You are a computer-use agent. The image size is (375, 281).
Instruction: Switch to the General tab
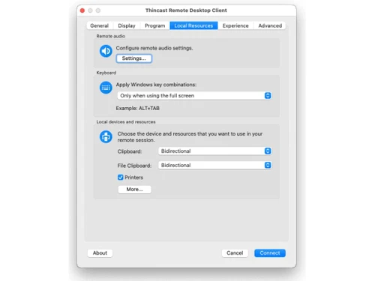[x=100, y=25]
